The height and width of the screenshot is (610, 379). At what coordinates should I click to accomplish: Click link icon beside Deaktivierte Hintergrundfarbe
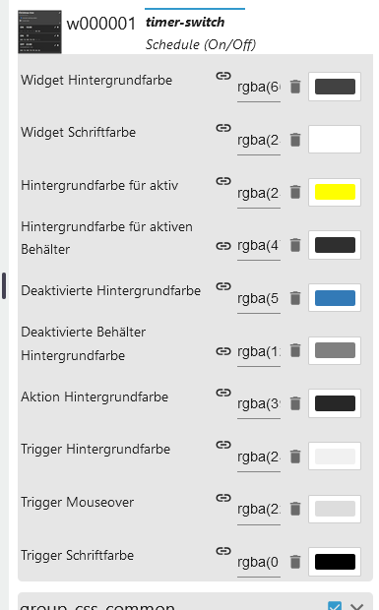pyautogui.click(x=223, y=286)
